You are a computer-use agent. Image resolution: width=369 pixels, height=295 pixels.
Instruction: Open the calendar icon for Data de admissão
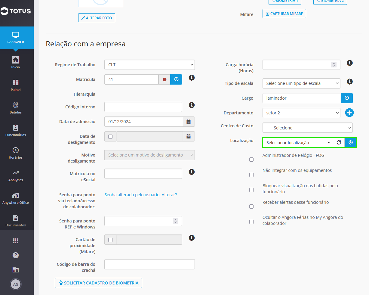click(x=189, y=122)
